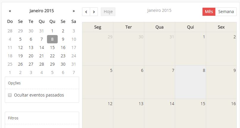Click the Opções panel header

click(x=42, y=83)
